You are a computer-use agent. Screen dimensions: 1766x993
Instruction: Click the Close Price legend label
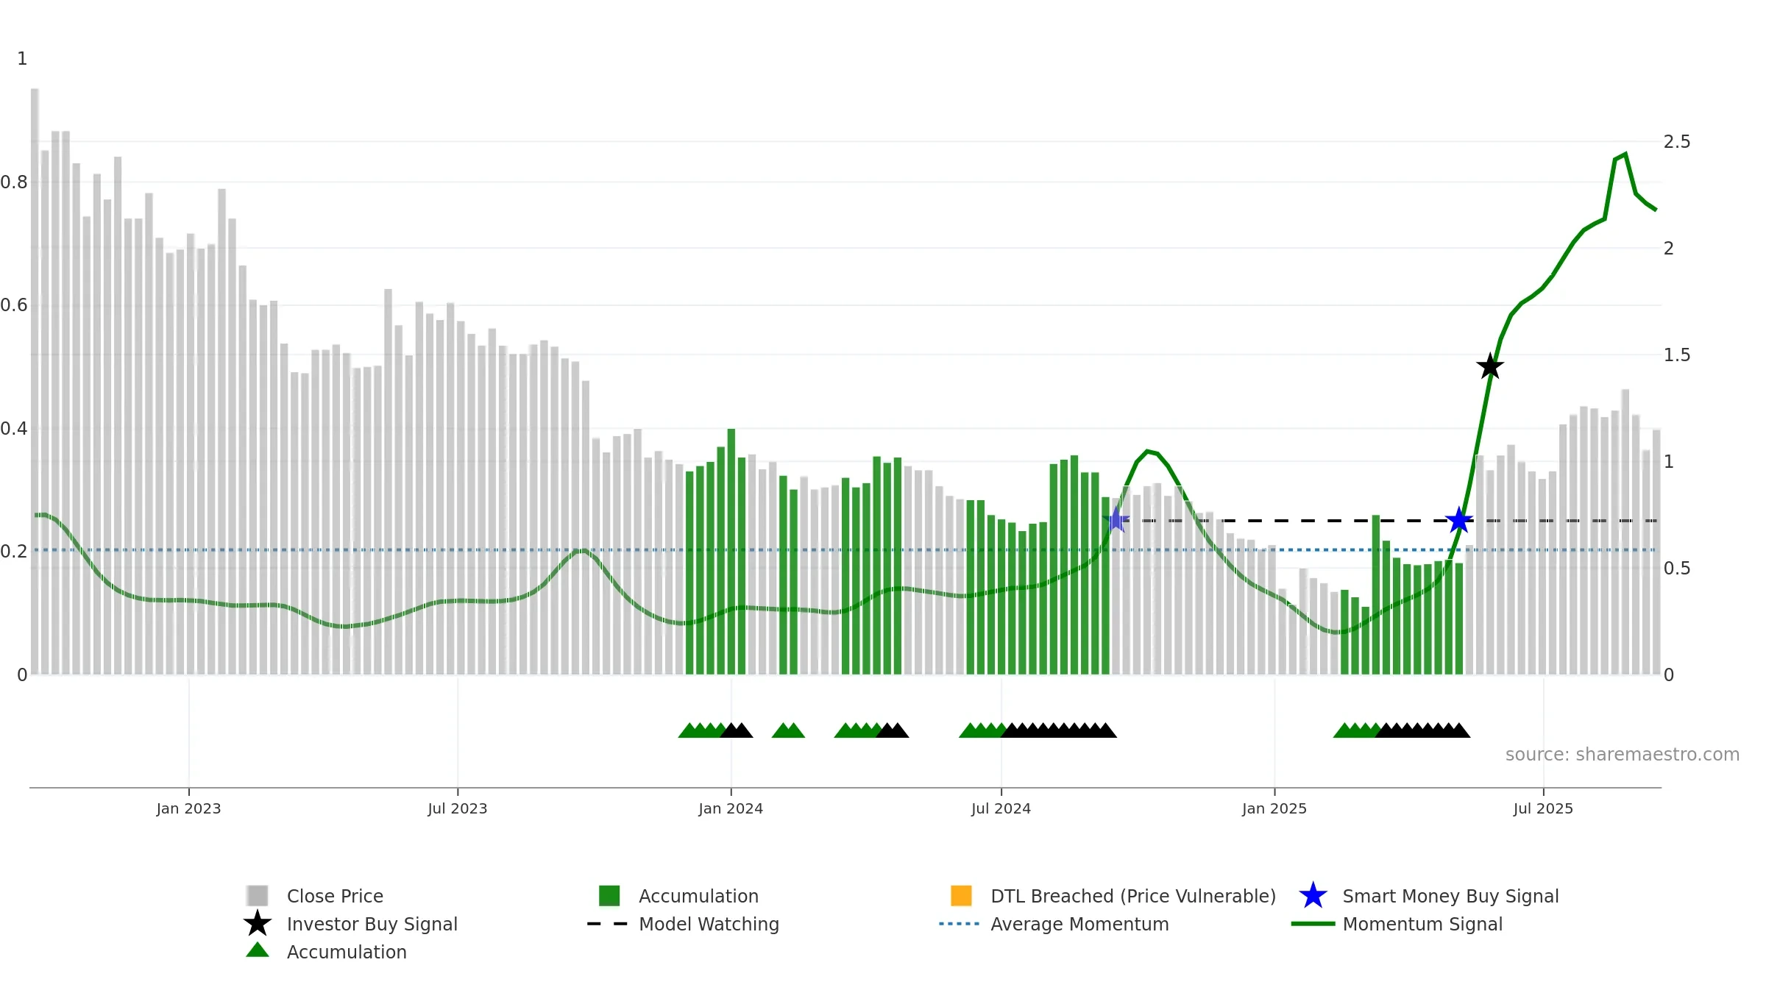(x=335, y=896)
